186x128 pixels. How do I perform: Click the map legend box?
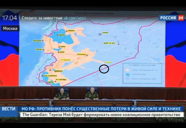coord(142,73)
